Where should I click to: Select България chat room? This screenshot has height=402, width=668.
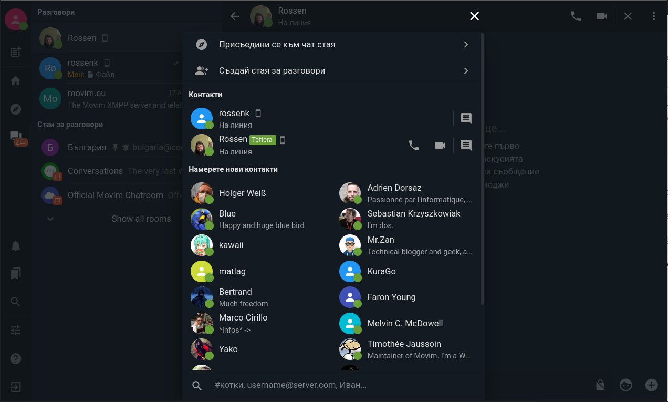87,148
